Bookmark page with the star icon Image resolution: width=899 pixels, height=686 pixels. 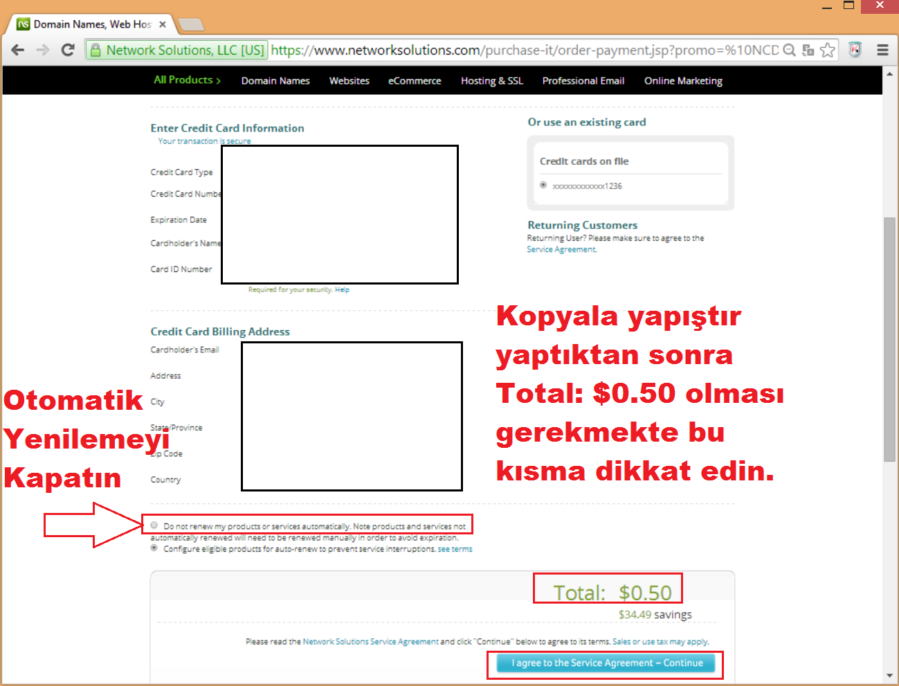(x=827, y=50)
